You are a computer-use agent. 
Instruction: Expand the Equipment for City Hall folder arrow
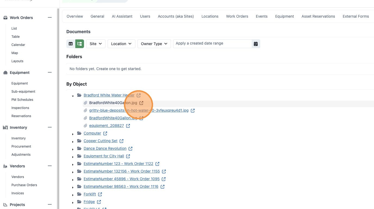(x=73, y=157)
